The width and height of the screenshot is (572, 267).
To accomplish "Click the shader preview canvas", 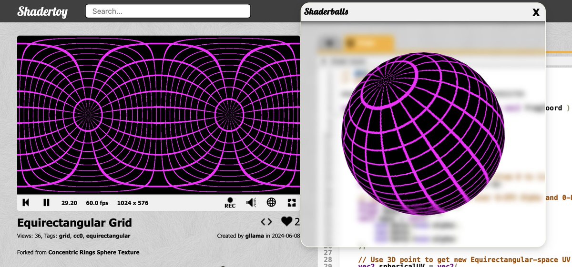I will point(159,115).
